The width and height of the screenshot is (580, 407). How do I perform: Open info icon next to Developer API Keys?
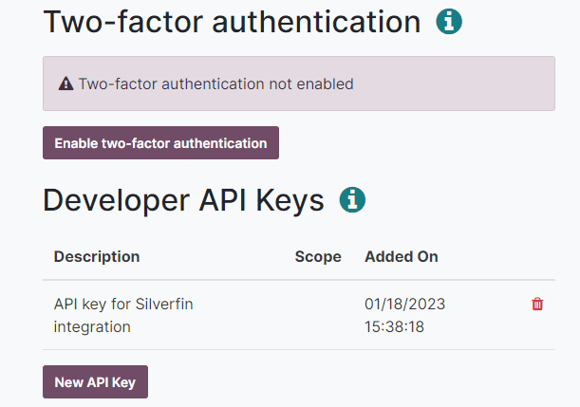[x=352, y=200]
